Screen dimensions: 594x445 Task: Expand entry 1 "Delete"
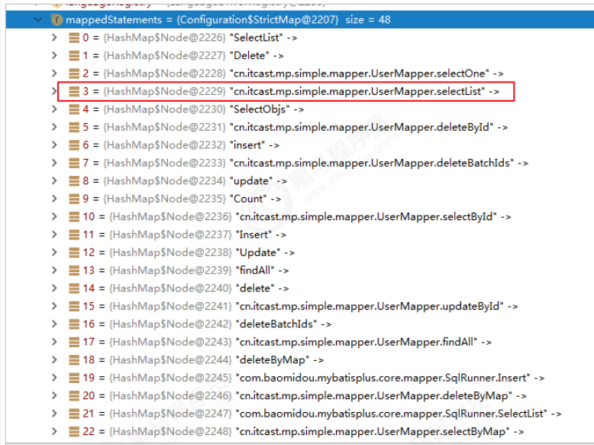[x=54, y=55]
